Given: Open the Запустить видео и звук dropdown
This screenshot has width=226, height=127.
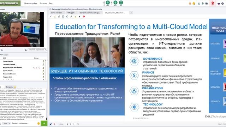Looking at the screenshot, I should pos(37,50).
